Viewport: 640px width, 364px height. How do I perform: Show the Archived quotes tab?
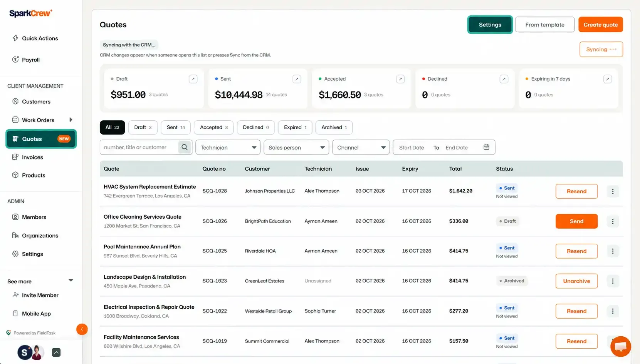(x=334, y=127)
